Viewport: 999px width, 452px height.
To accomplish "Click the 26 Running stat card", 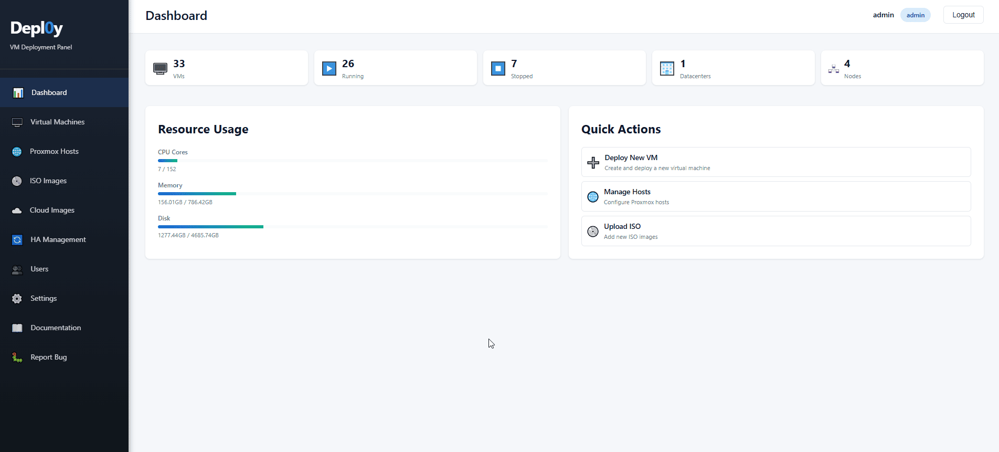I will [396, 68].
